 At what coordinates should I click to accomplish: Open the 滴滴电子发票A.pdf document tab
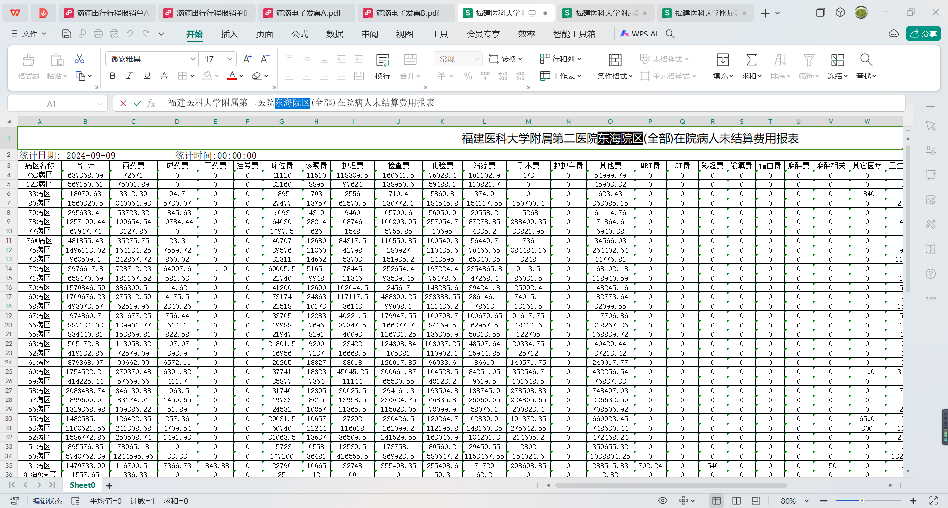pos(307,13)
